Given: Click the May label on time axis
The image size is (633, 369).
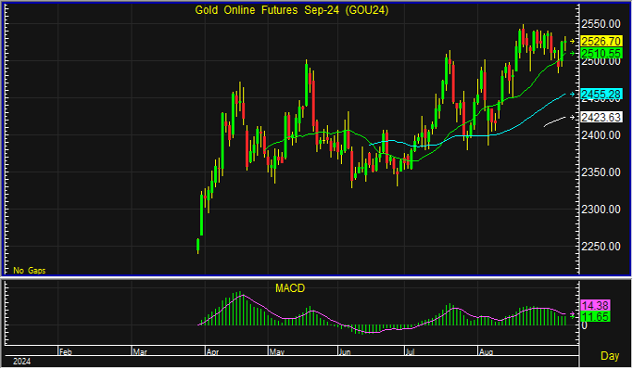Looking at the screenshot, I should tap(276, 352).
